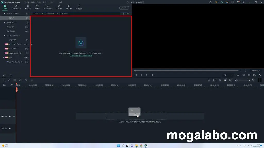Click the zoom-in plus icon on timeline
This screenshot has width=264, height=148.
point(253,80)
